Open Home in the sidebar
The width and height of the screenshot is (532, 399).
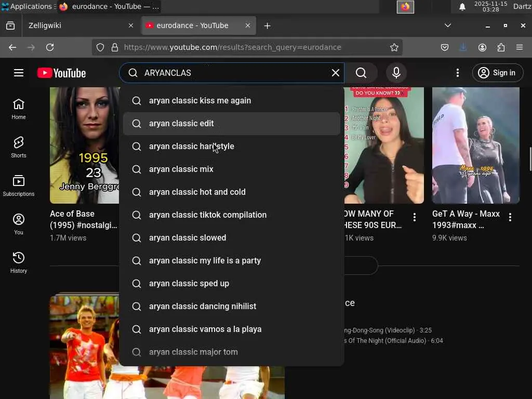pyautogui.click(x=19, y=109)
